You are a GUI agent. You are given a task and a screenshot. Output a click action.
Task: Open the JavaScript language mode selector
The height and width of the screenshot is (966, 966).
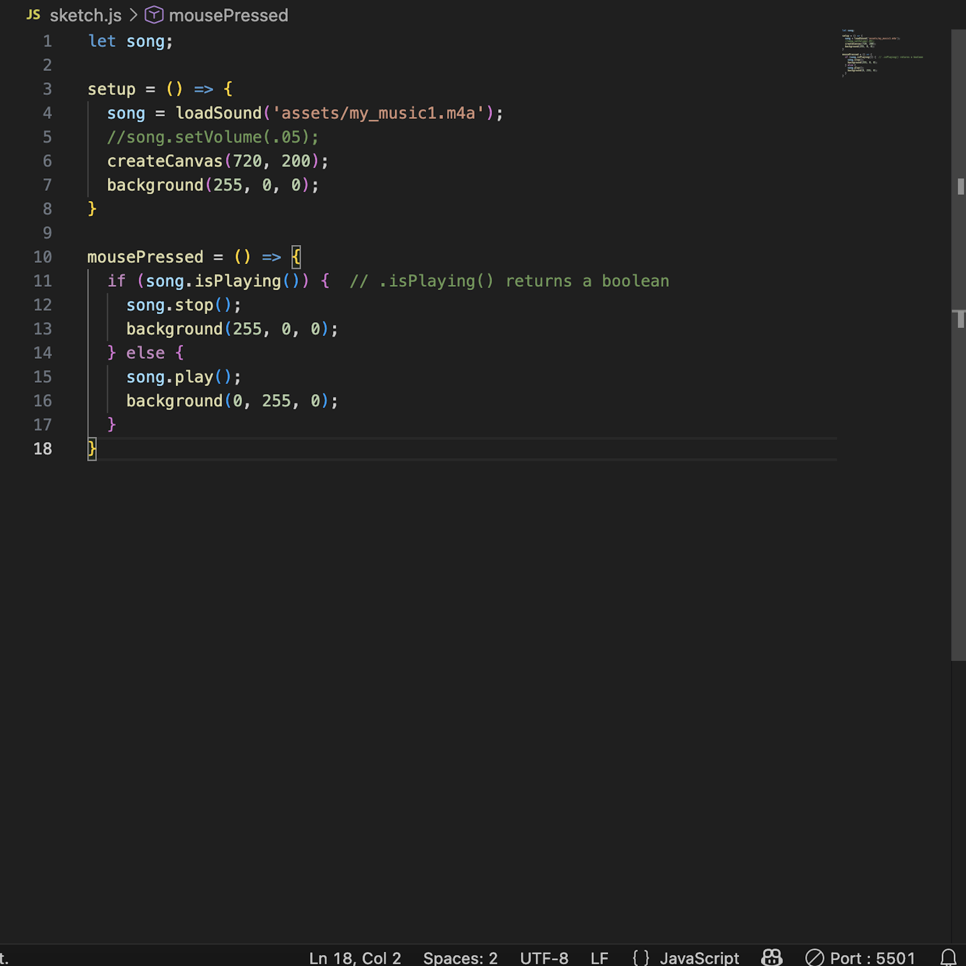coord(699,958)
